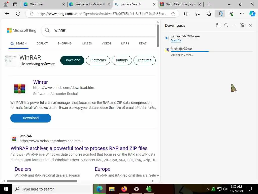The height and width of the screenshot is (194, 258).
Task: Click the Platforms pill button
Action: [98, 60]
